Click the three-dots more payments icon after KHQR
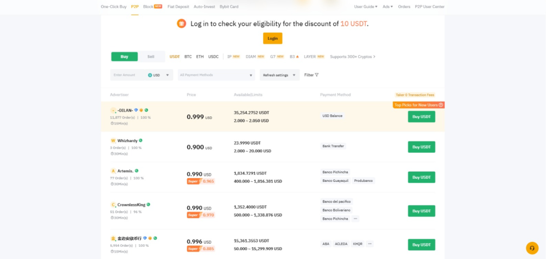This screenshot has width=546, height=259. click(x=370, y=244)
